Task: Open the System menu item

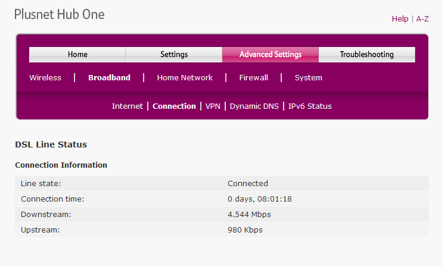Action: point(308,78)
